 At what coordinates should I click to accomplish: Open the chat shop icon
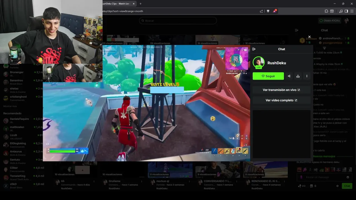[x=311, y=186]
